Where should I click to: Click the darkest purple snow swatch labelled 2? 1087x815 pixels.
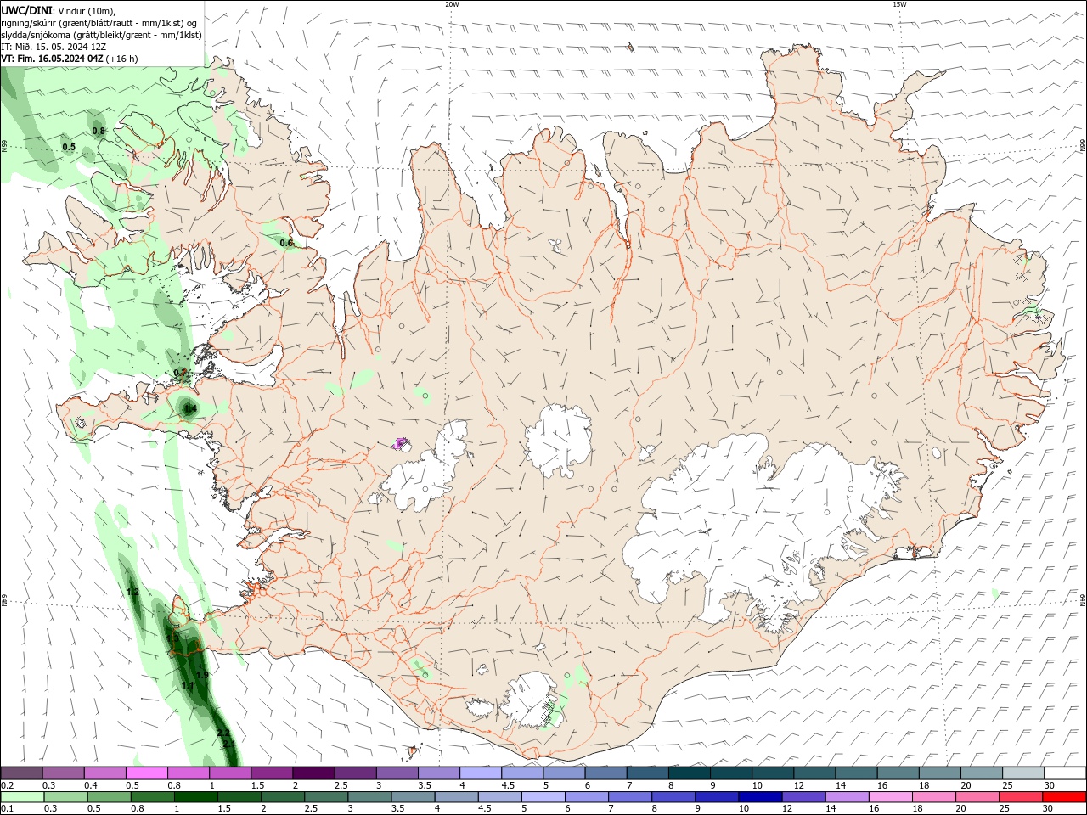pyautogui.click(x=313, y=773)
